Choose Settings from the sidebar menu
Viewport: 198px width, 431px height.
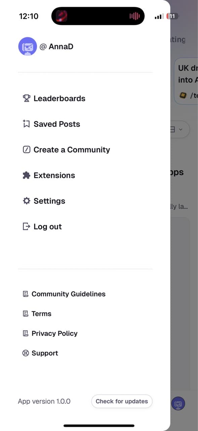[49, 201]
